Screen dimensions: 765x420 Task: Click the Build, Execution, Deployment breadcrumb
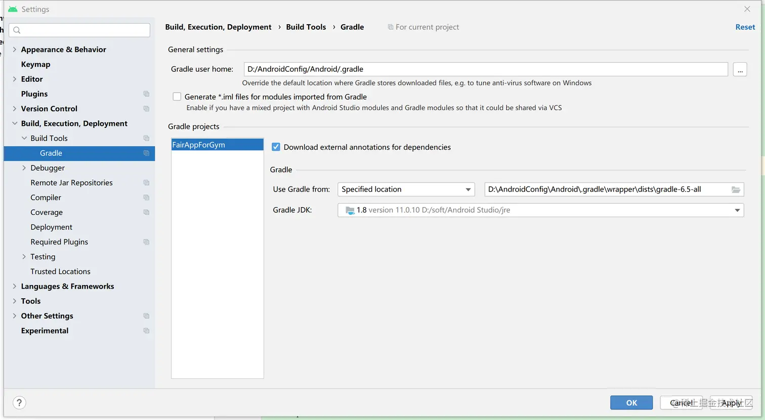tap(218, 27)
